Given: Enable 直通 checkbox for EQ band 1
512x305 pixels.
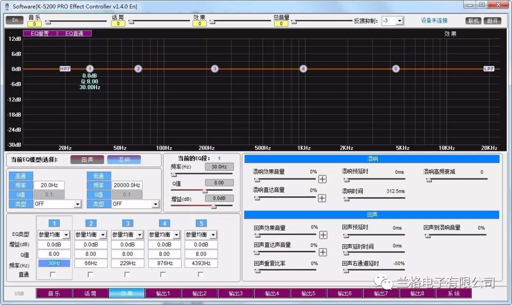Looking at the screenshot, I should (53, 275).
